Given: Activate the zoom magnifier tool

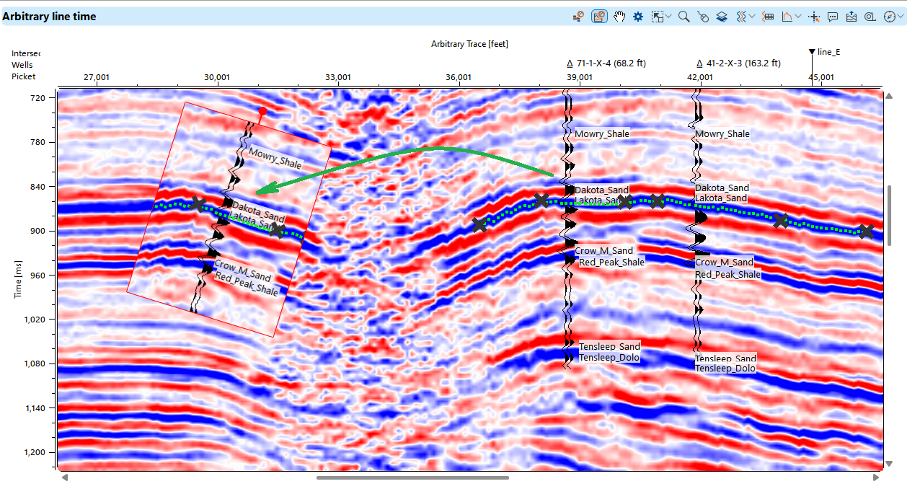Looking at the screenshot, I should [x=683, y=16].
